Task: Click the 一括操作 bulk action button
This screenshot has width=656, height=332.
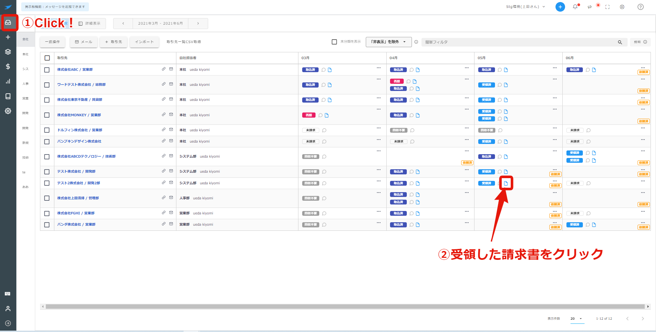Action: (x=52, y=42)
